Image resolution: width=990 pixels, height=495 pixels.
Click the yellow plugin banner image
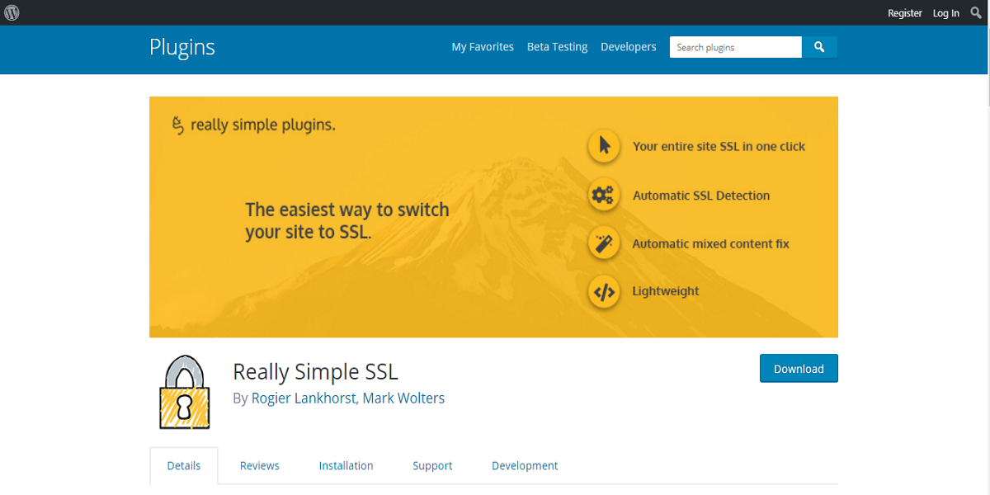click(x=493, y=217)
